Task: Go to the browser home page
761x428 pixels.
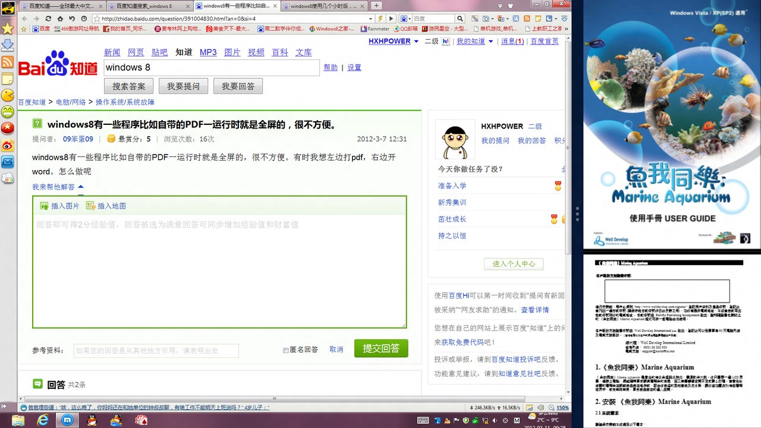Action: 60,18
